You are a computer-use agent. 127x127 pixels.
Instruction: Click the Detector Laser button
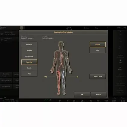point(6,80)
